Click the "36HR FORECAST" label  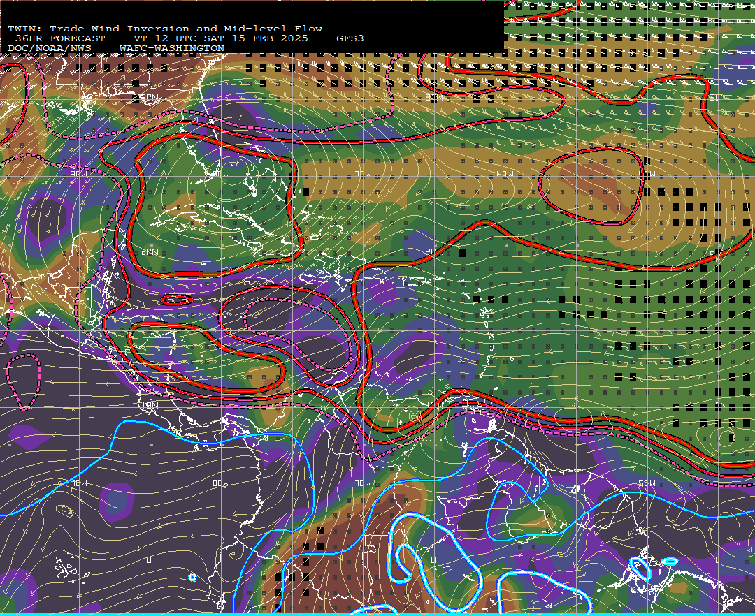point(59,38)
